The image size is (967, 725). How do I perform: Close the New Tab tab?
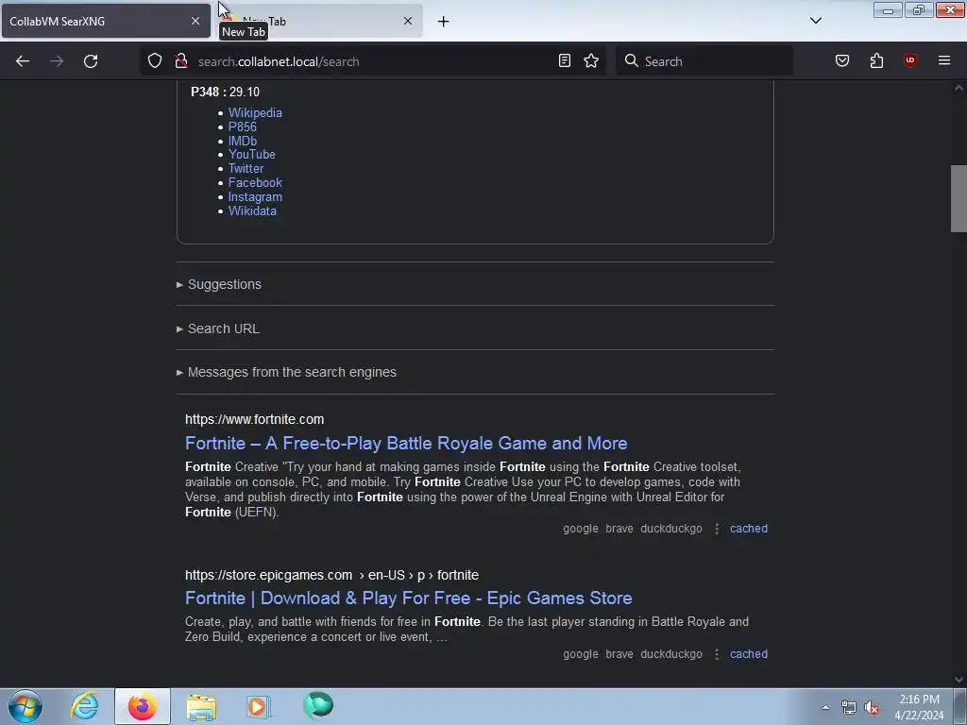coord(408,21)
